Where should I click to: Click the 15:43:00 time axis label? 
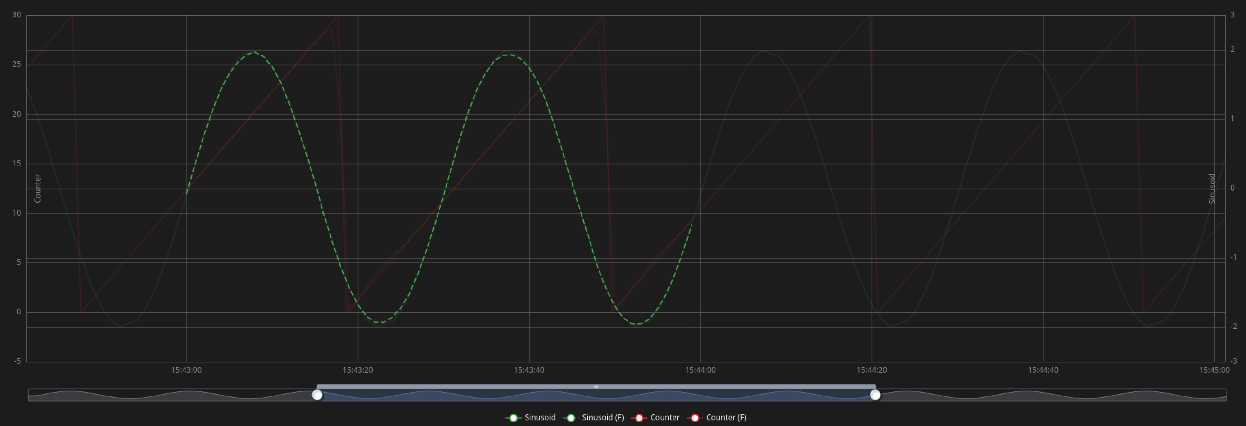[186, 370]
